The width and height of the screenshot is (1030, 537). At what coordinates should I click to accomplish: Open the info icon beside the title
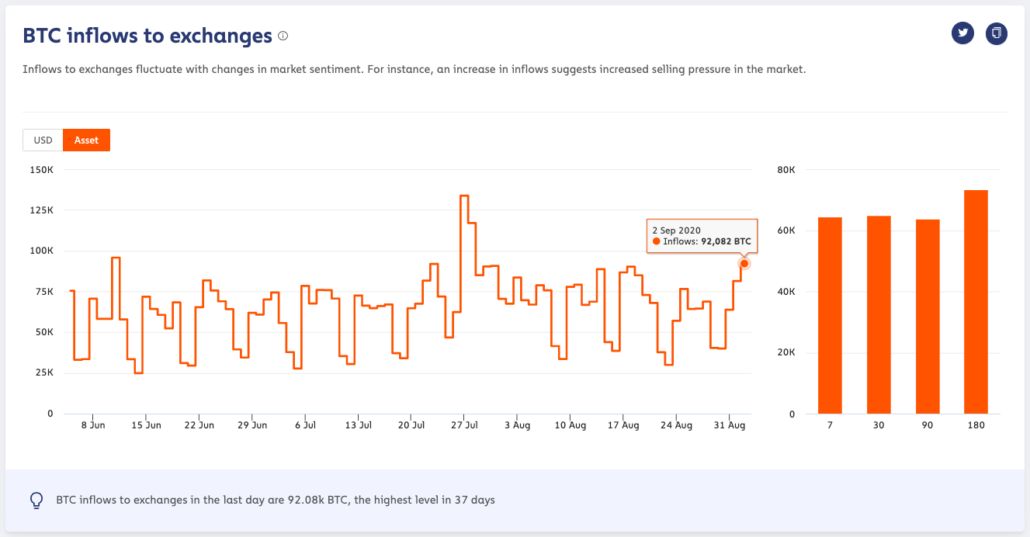[x=283, y=36]
